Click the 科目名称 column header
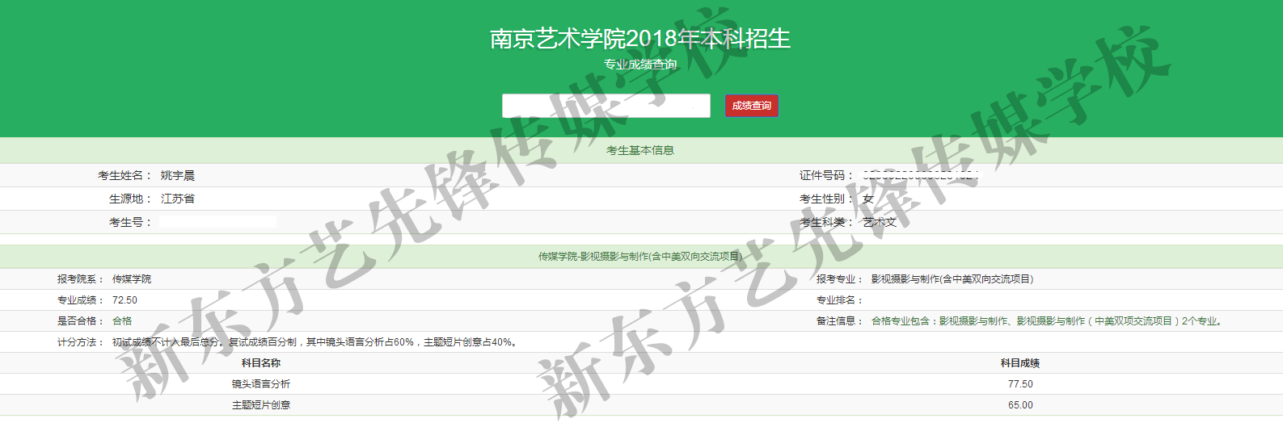This screenshot has width=1283, height=427. coord(261,363)
